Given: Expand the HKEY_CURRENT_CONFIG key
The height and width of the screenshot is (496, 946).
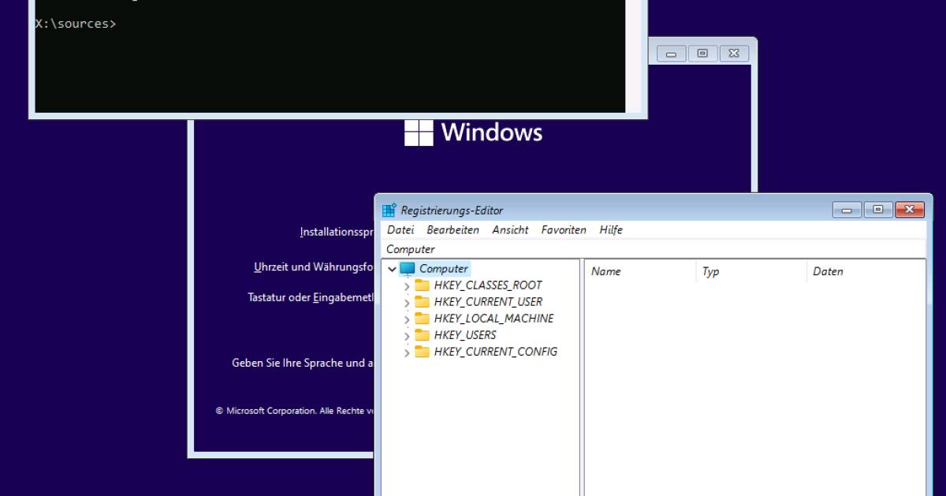Looking at the screenshot, I should (x=407, y=352).
